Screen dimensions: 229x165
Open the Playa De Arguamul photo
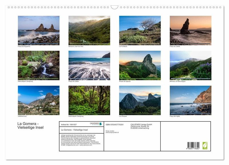coord(39,30)
